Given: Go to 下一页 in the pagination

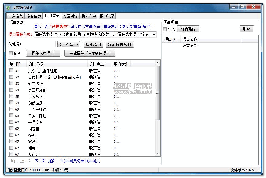Looking at the screenshot, I should click(40, 161).
